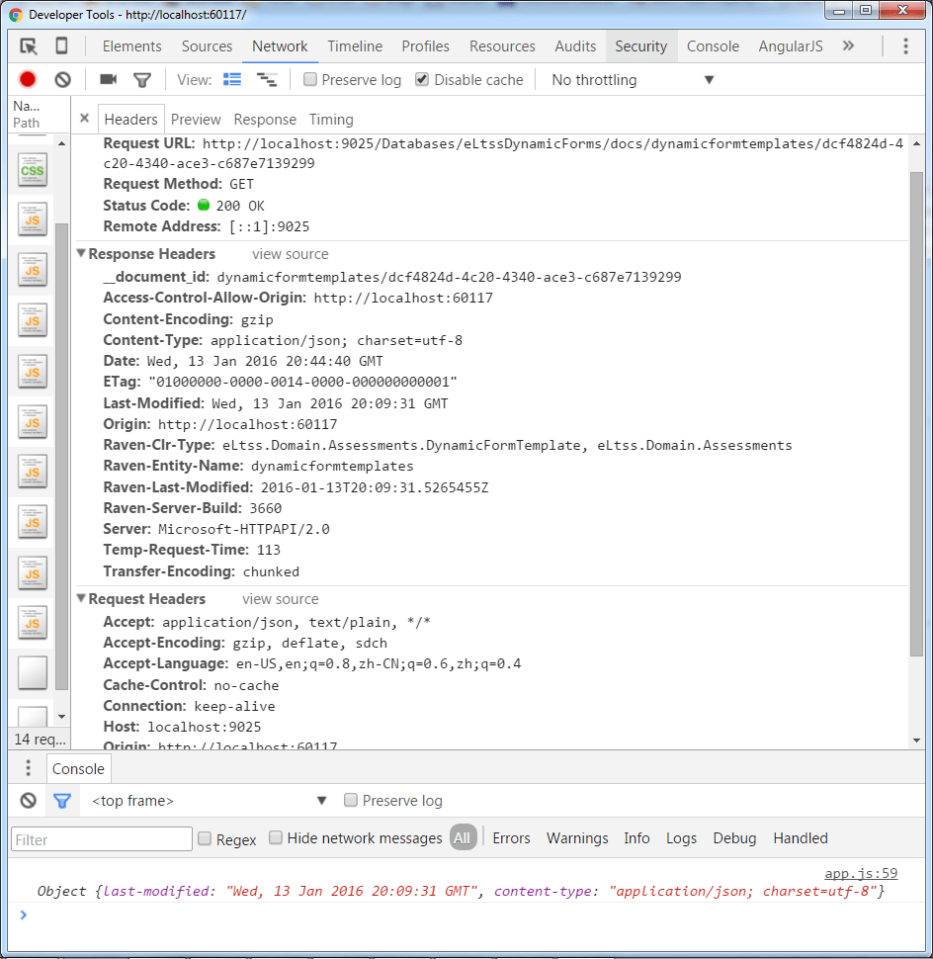The height and width of the screenshot is (959, 933).
Task: Open the network request filter icon
Action: click(x=142, y=79)
